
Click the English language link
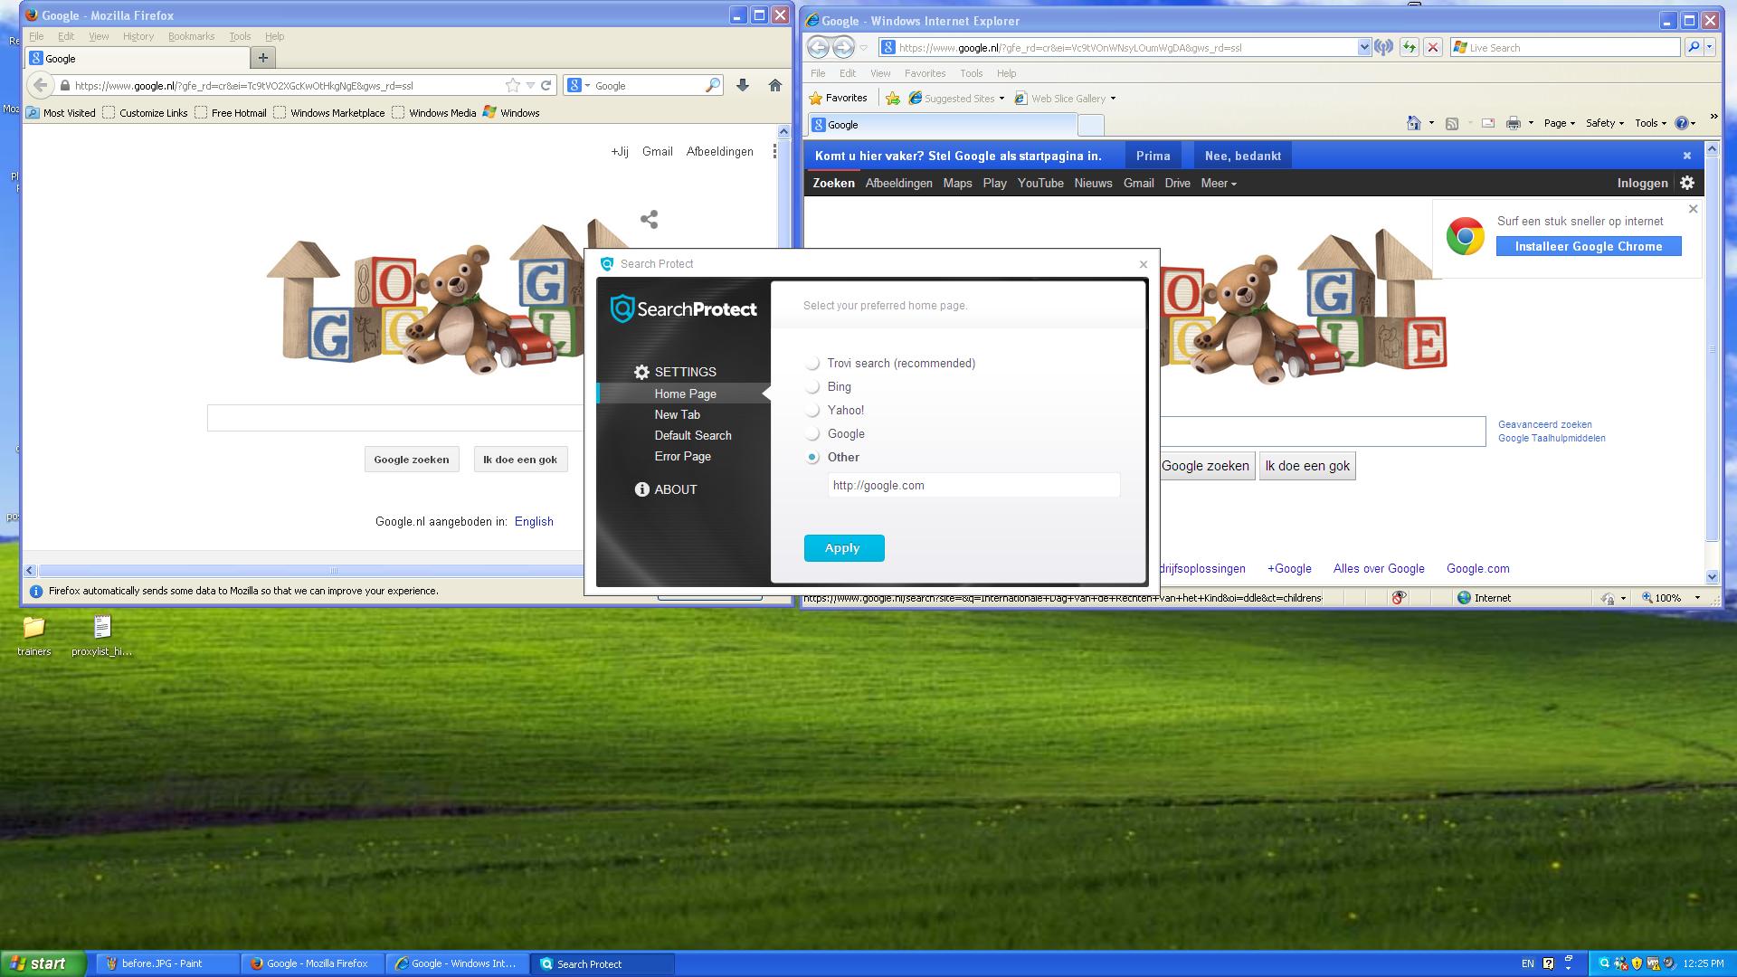pyautogui.click(x=534, y=521)
